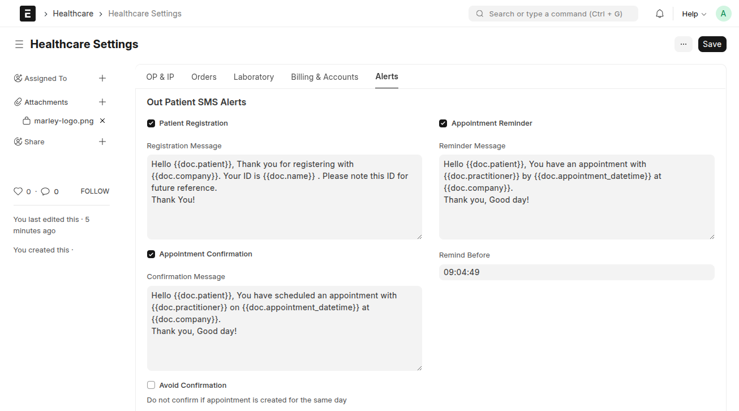Open the marley-logo.png attachment
The height and width of the screenshot is (411, 739).
64,121
